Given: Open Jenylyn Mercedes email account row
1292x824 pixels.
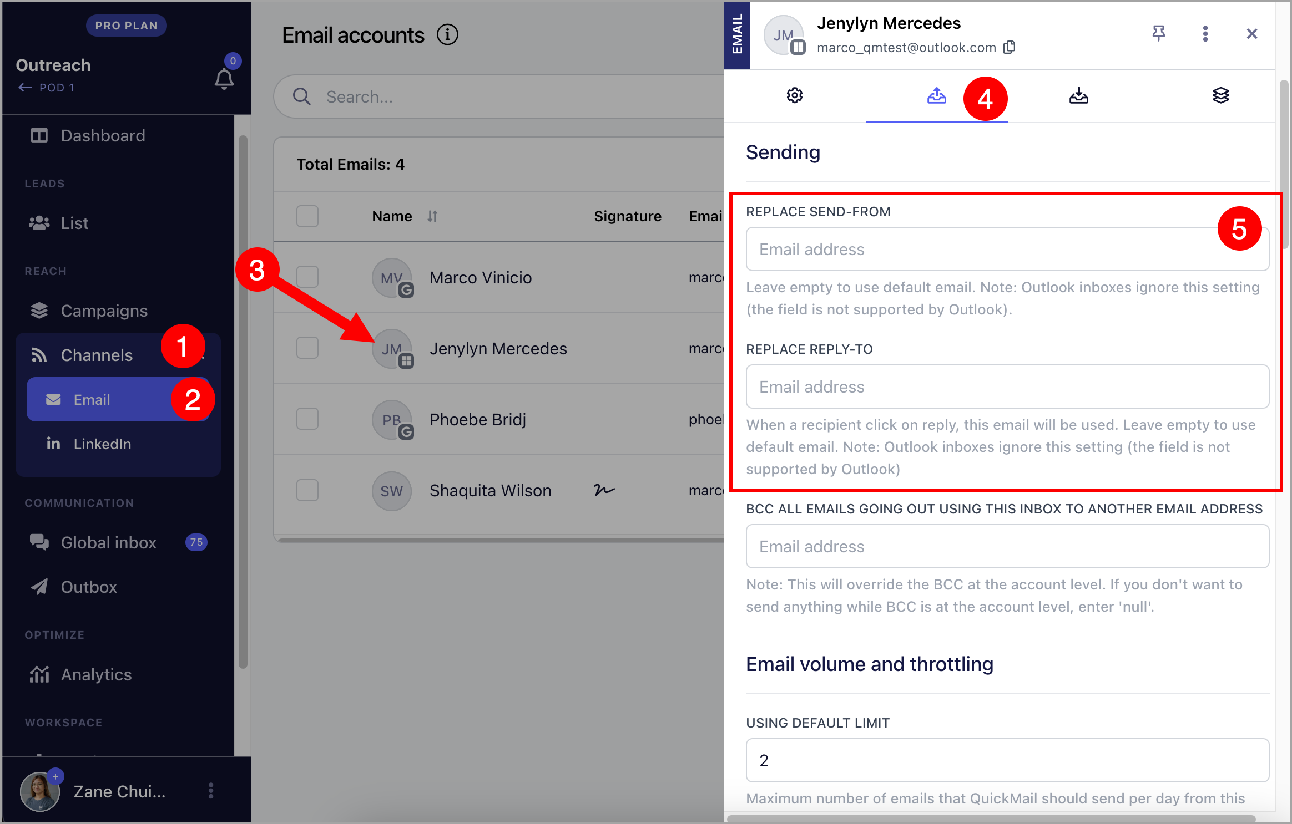Looking at the screenshot, I should 498,348.
